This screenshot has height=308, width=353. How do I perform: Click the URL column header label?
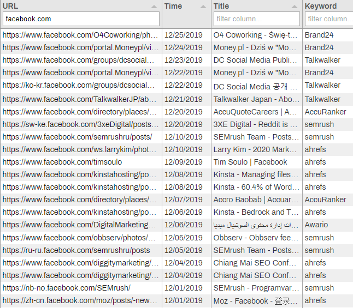[x=10, y=6]
